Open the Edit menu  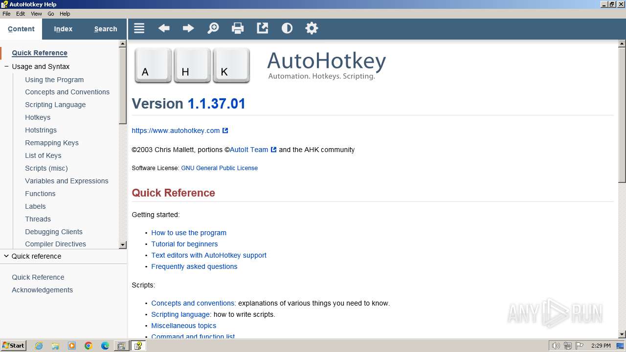[x=21, y=14]
